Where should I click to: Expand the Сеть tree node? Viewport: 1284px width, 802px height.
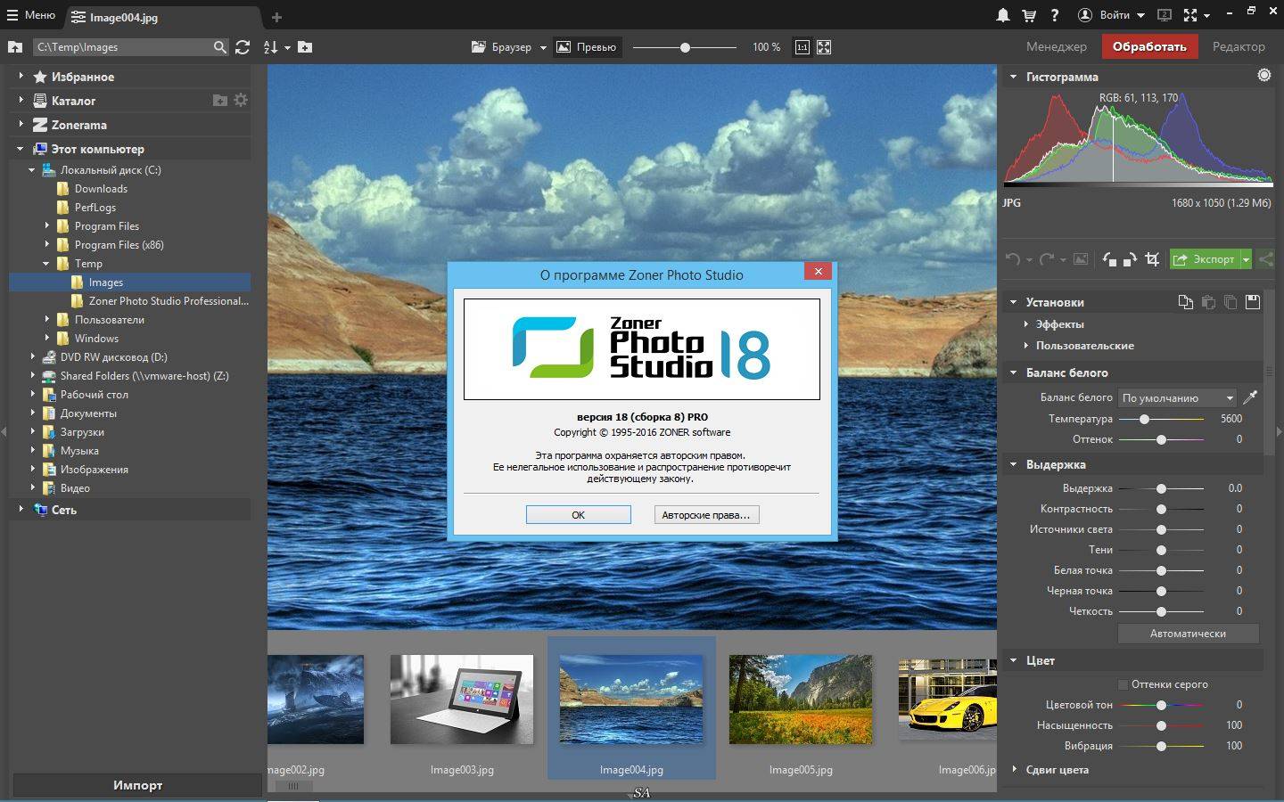click(21, 510)
